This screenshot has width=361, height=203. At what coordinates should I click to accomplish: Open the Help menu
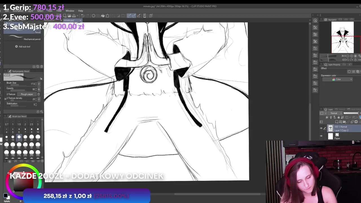click(81, 11)
